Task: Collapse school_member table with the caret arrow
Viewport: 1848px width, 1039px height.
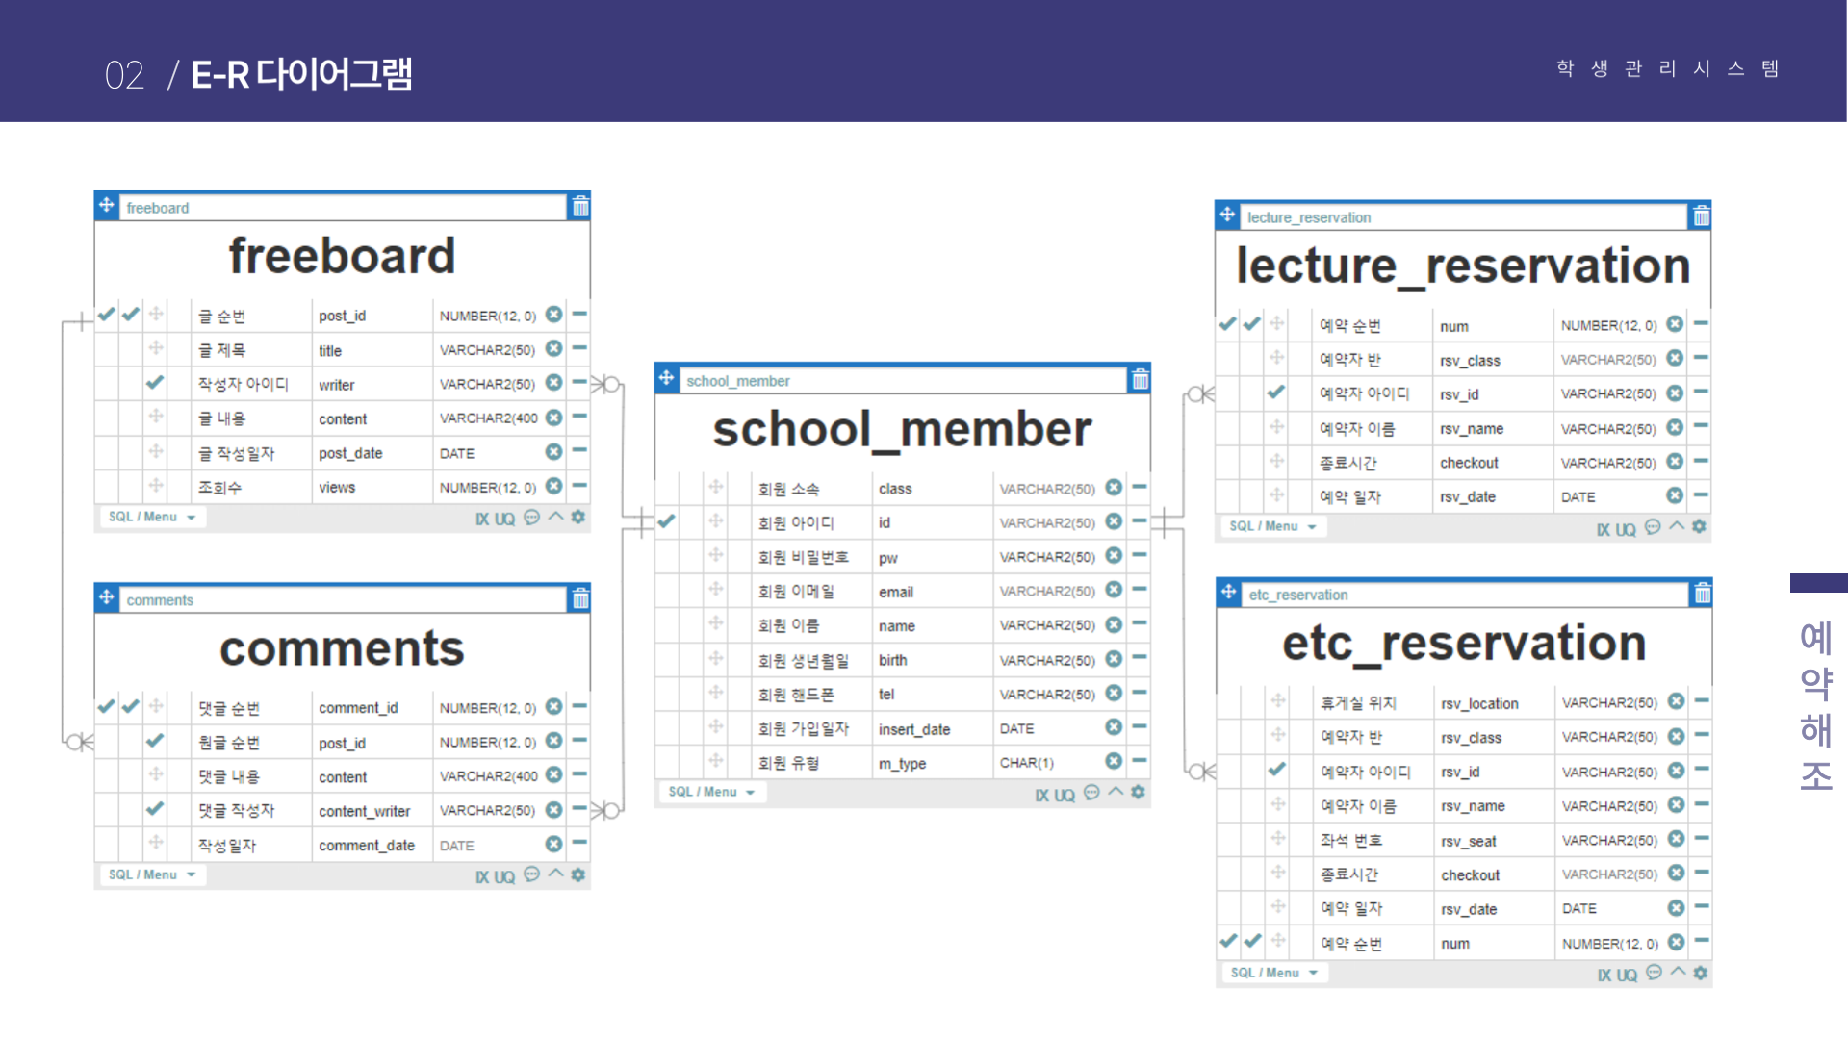Action: coord(1116,792)
